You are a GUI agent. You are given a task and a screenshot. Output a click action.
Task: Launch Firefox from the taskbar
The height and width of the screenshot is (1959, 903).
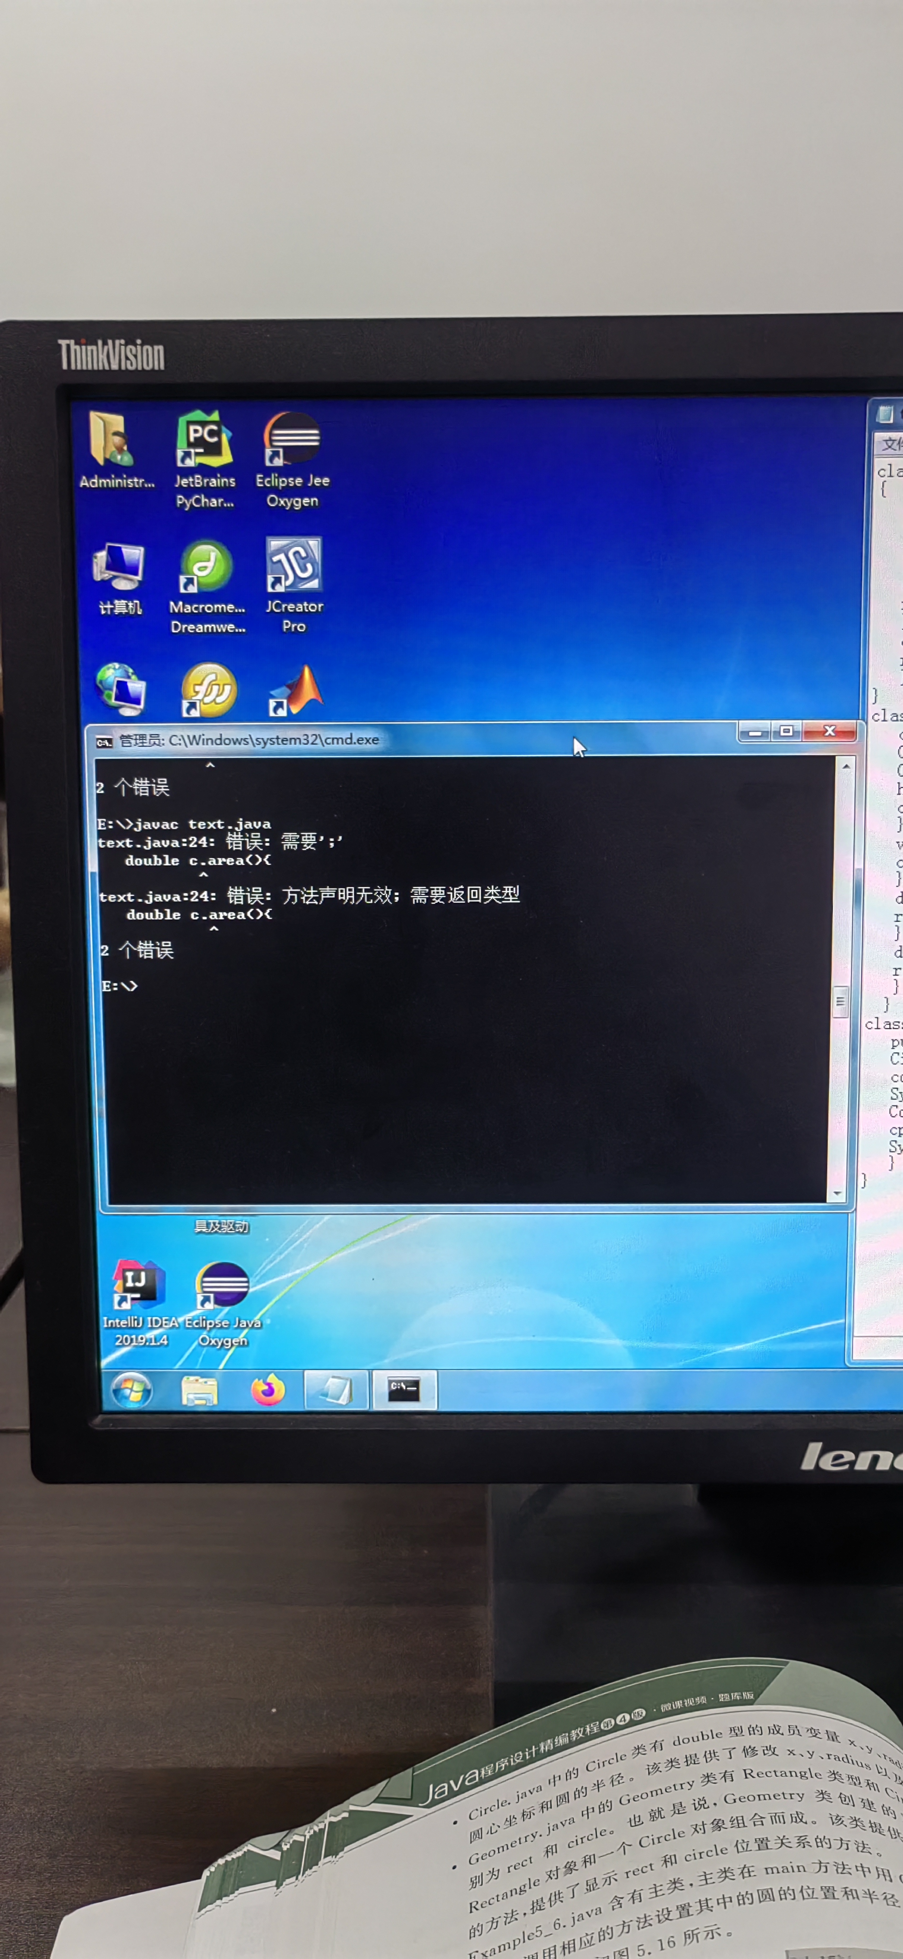(x=268, y=1390)
